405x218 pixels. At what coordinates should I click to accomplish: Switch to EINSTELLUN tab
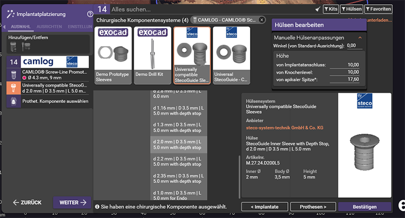[x=80, y=27]
